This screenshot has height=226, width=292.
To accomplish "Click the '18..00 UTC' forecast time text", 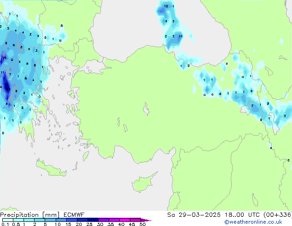I will [242, 215].
